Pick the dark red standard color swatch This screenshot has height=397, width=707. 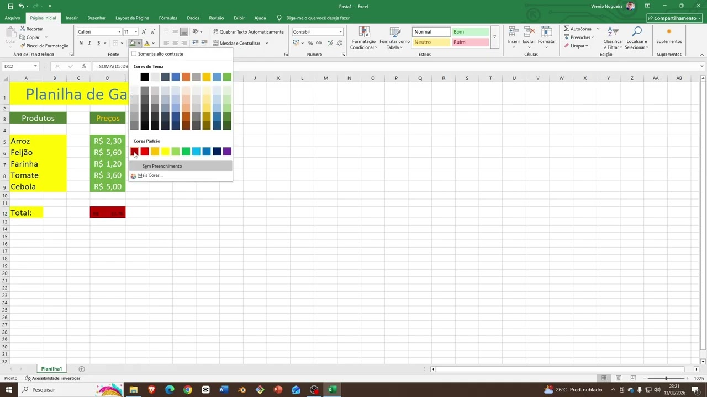(x=134, y=152)
